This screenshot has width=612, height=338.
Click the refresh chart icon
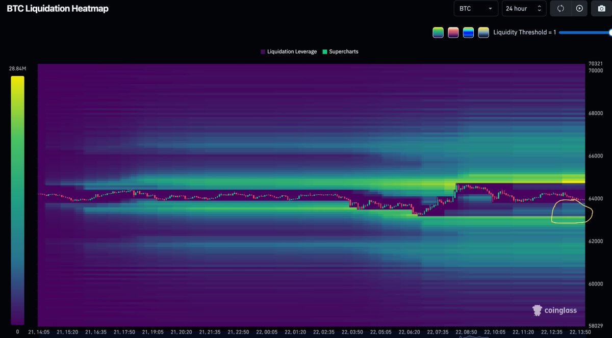pos(560,9)
